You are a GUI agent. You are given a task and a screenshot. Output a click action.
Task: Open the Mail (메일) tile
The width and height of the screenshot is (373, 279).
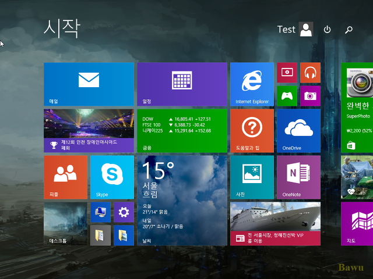coord(89,84)
